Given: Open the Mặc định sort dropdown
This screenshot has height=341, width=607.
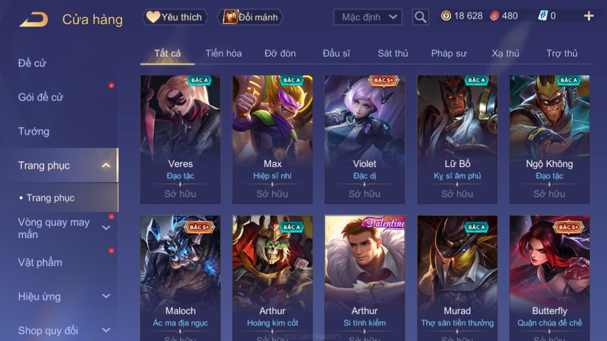Looking at the screenshot, I should pos(368,17).
